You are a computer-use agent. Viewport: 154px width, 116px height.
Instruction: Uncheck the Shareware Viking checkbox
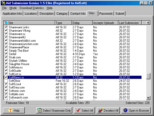[6, 30]
